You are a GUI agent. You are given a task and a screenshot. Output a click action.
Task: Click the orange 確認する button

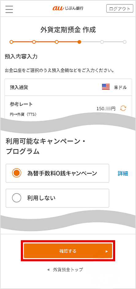[x=68, y=251]
